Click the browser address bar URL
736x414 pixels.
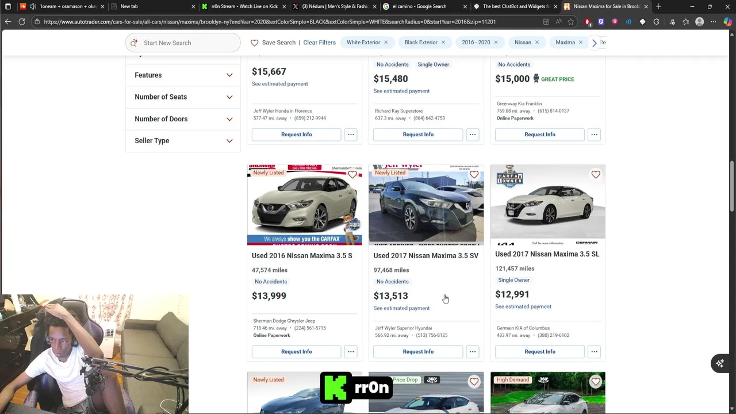[x=270, y=22]
